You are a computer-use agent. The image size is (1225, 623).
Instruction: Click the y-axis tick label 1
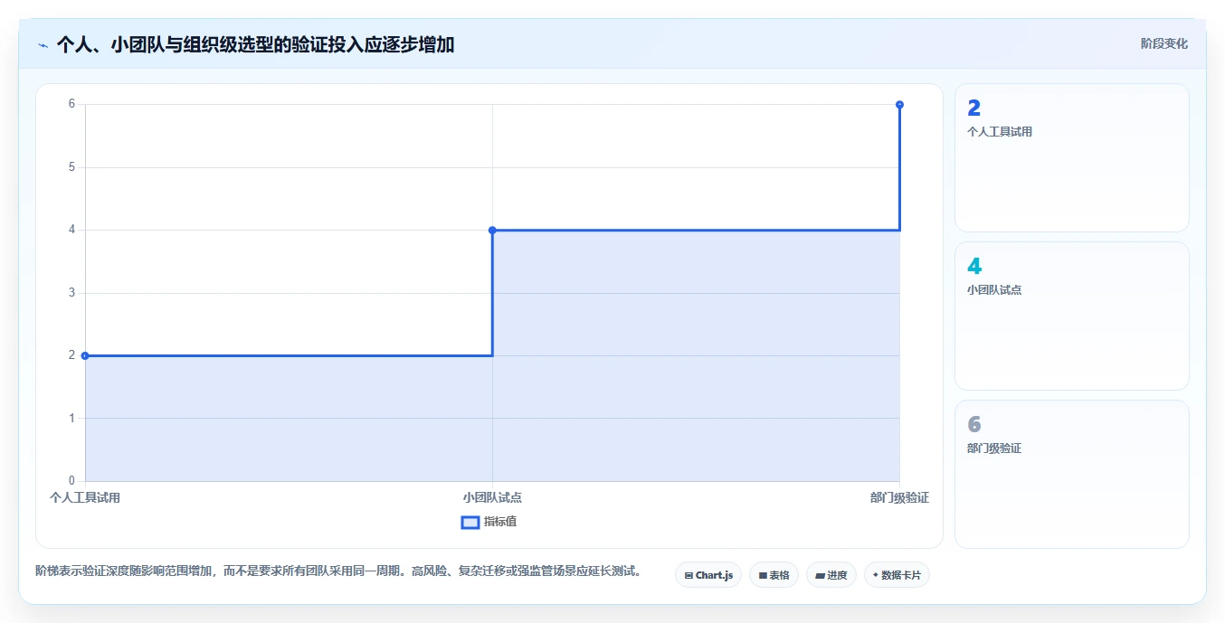click(x=71, y=418)
